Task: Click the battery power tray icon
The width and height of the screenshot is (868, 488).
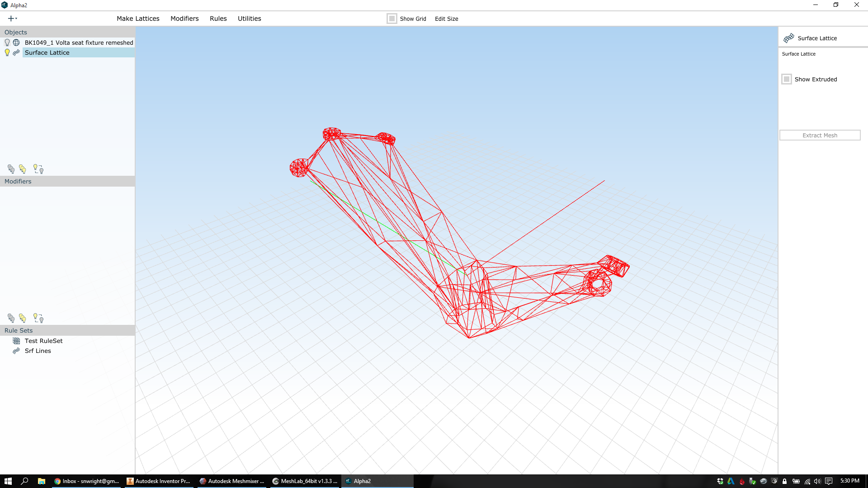Action: [x=796, y=481]
